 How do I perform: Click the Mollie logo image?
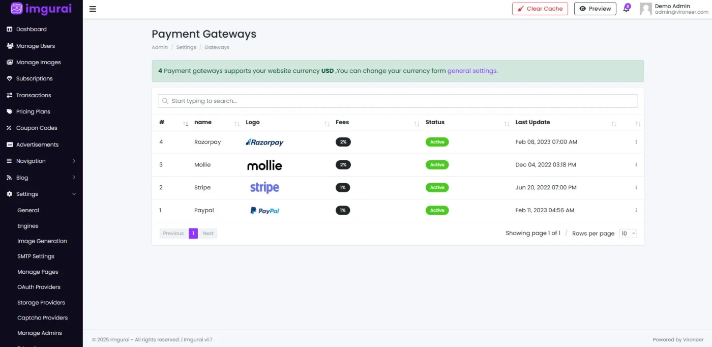[264, 165]
